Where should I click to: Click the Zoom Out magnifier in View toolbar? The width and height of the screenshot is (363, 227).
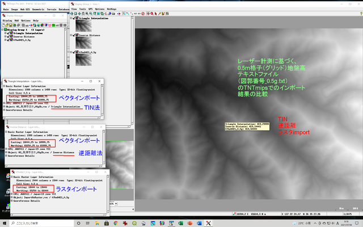point(91,14)
